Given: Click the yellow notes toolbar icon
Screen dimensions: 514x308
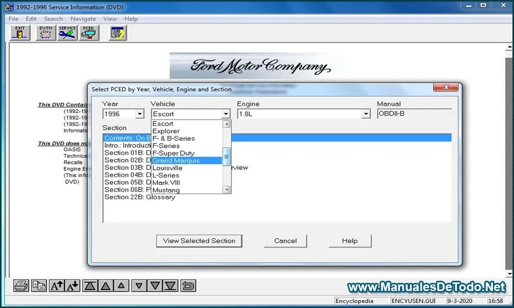Looking at the screenshot, I should point(118,33).
